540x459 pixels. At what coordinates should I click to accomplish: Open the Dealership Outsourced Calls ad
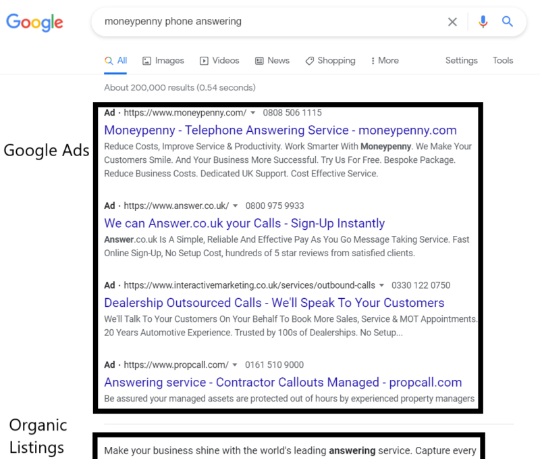pos(274,303)
